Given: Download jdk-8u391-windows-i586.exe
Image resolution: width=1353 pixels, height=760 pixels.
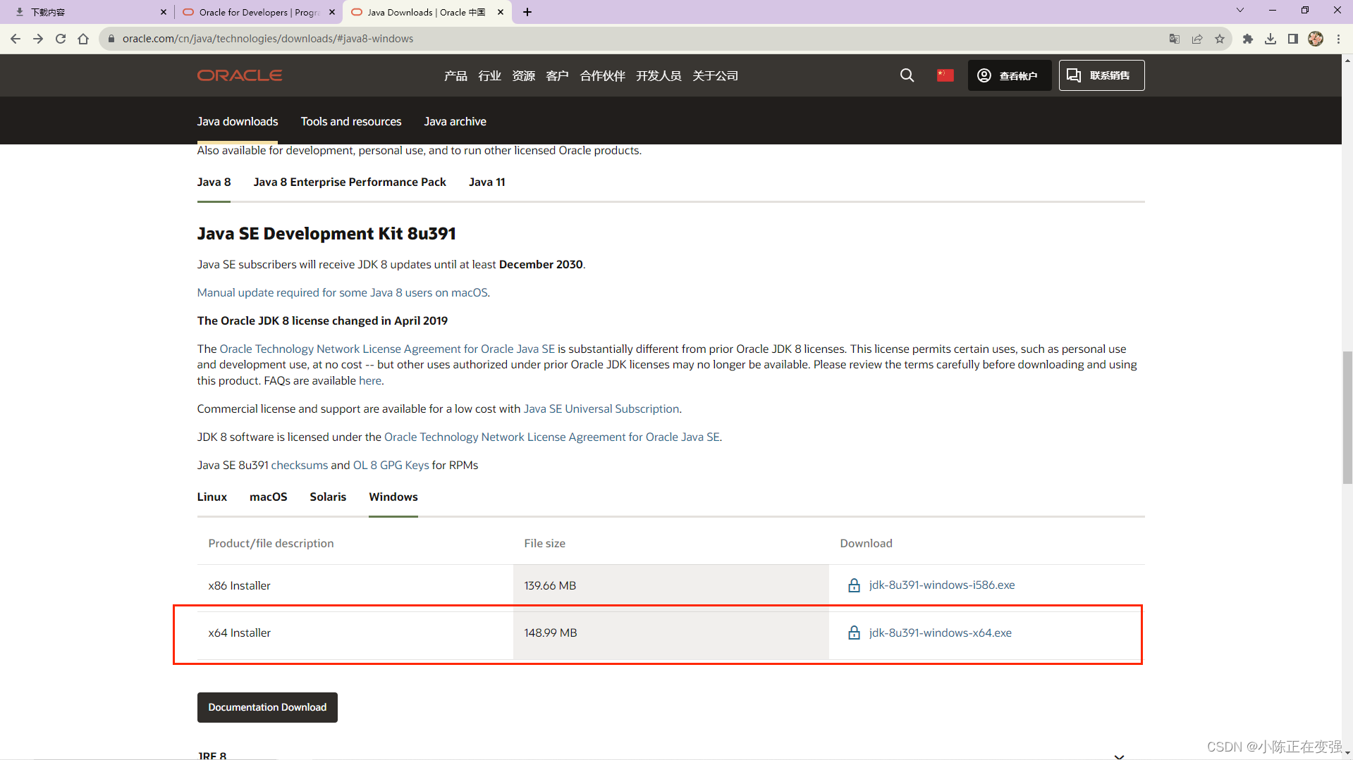Looking at the screenshot, I should click(x=942, y=585).
